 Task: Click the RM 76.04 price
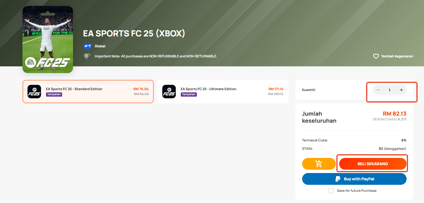[x=141, y=89]
